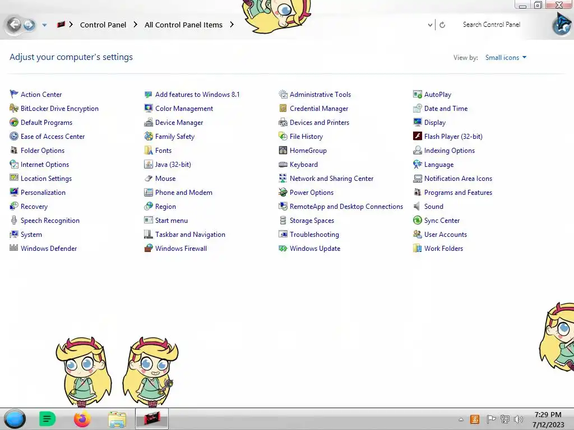
Task: Open File Explorer from the taskbar
Action: (x=117, y=419)
